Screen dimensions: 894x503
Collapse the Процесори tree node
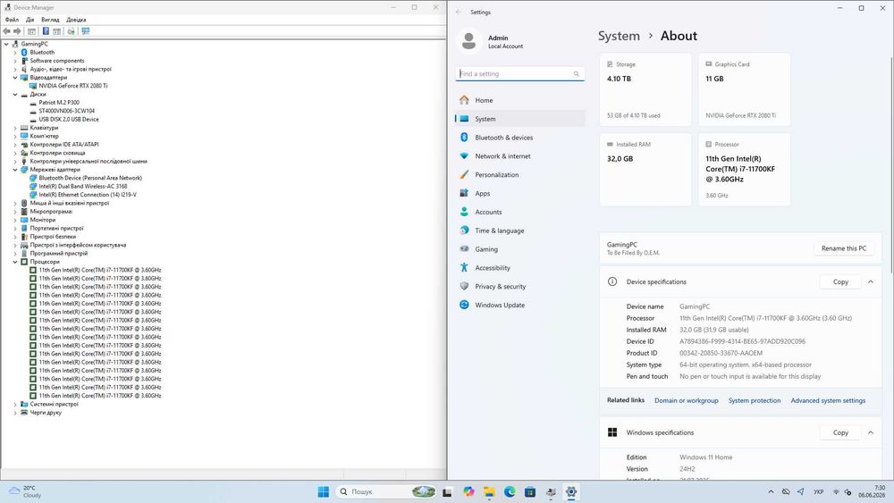click(15, 262)
